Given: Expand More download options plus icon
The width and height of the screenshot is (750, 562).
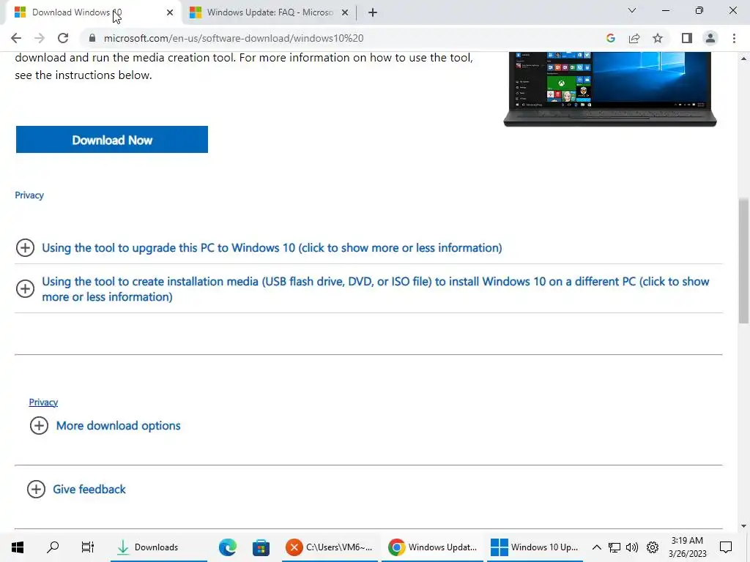Looking at the screenshot, I should point(39,426).
